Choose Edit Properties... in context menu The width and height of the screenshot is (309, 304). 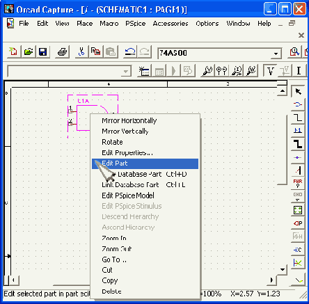(145, 152)
